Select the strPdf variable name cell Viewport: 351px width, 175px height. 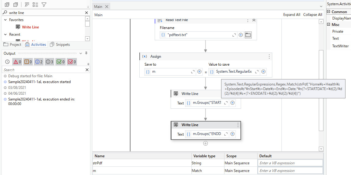(x=142, y=163)
